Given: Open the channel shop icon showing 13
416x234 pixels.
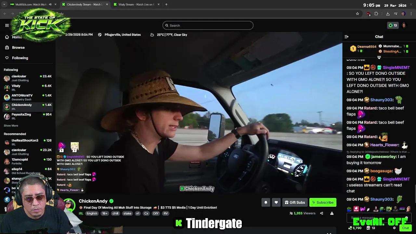Looking at the screenshot, I should point(371,228).
